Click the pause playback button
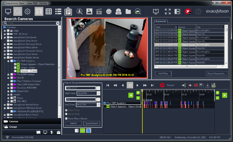233x142 pixels. tap(130, 85)
